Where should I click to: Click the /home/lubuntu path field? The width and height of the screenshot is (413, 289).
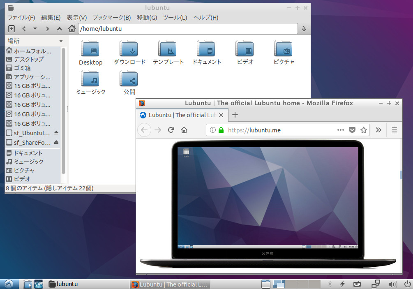pos(188,28)
